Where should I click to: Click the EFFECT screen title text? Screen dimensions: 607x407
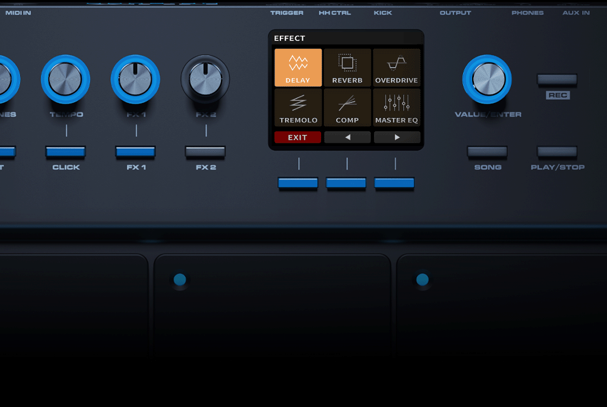290,39
